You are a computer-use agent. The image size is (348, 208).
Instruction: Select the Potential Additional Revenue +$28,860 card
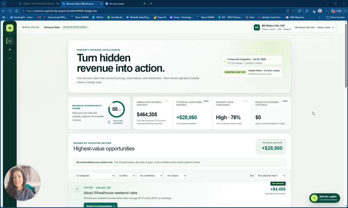coord(192,113)
